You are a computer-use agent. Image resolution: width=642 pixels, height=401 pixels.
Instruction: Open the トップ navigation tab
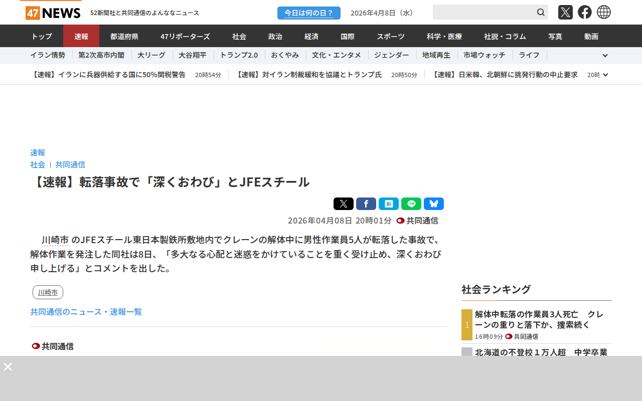point(42,36)
